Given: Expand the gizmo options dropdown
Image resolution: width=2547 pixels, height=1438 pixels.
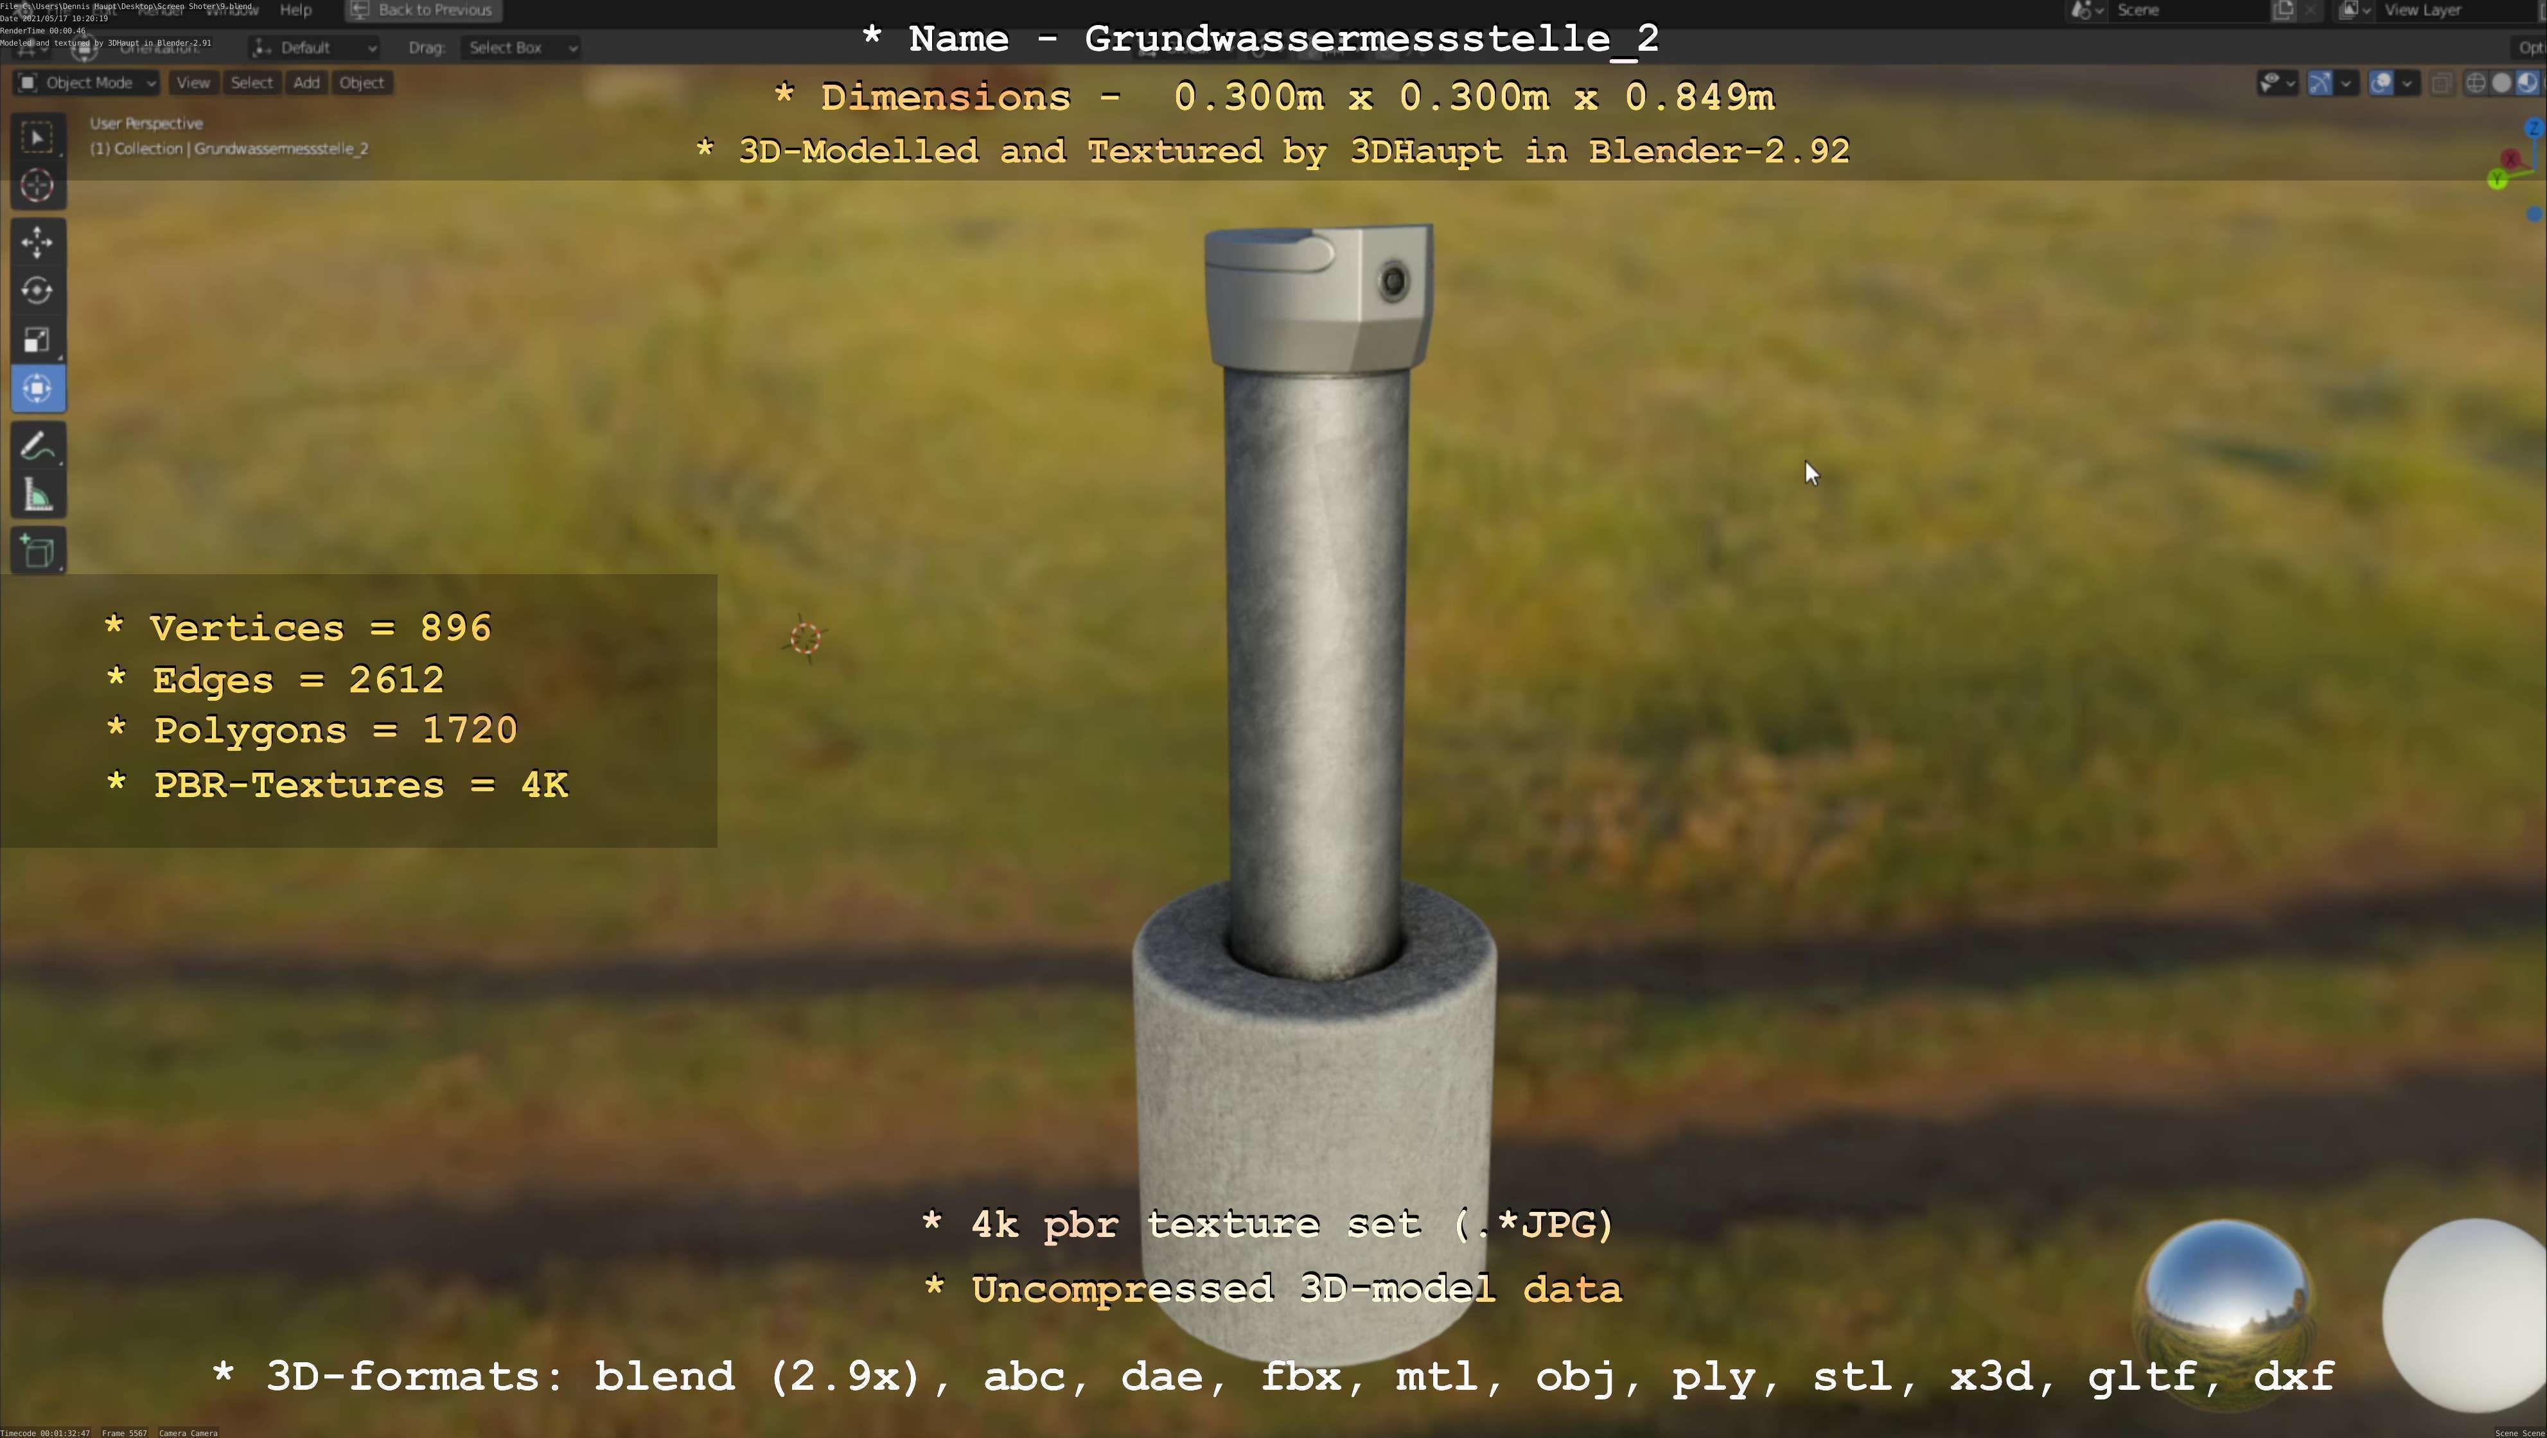Looking at the screenshot, I should (x=2347, y=83).
